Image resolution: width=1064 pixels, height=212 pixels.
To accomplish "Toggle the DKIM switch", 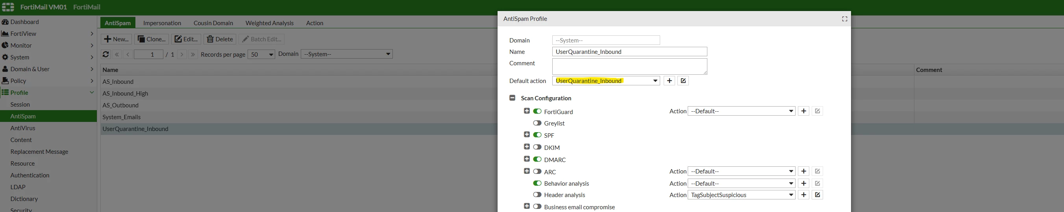I will [537, 147].
